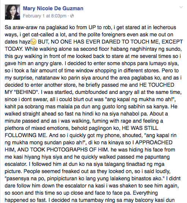Viewport: 187px width, 203px height.
Task: Click the globe public audience icon
Action: point(72,16)
